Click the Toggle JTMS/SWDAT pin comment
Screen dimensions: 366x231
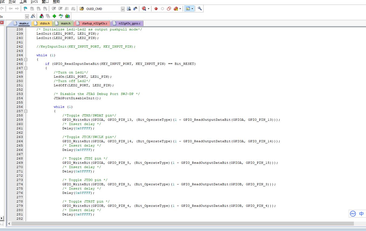coord(89,115)
